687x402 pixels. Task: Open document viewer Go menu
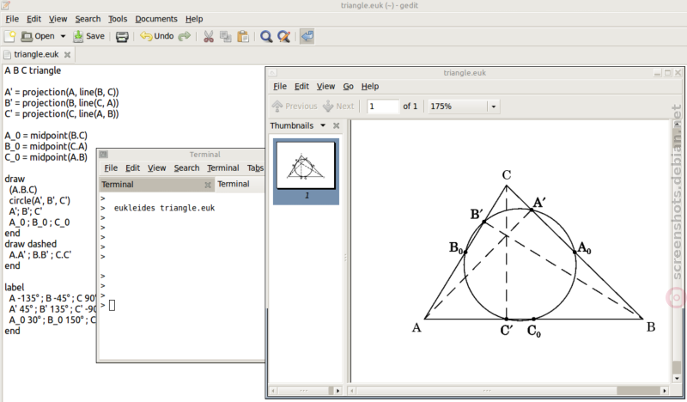(x=348, y=87)
